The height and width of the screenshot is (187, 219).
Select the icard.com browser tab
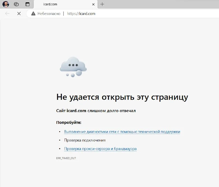60,4
